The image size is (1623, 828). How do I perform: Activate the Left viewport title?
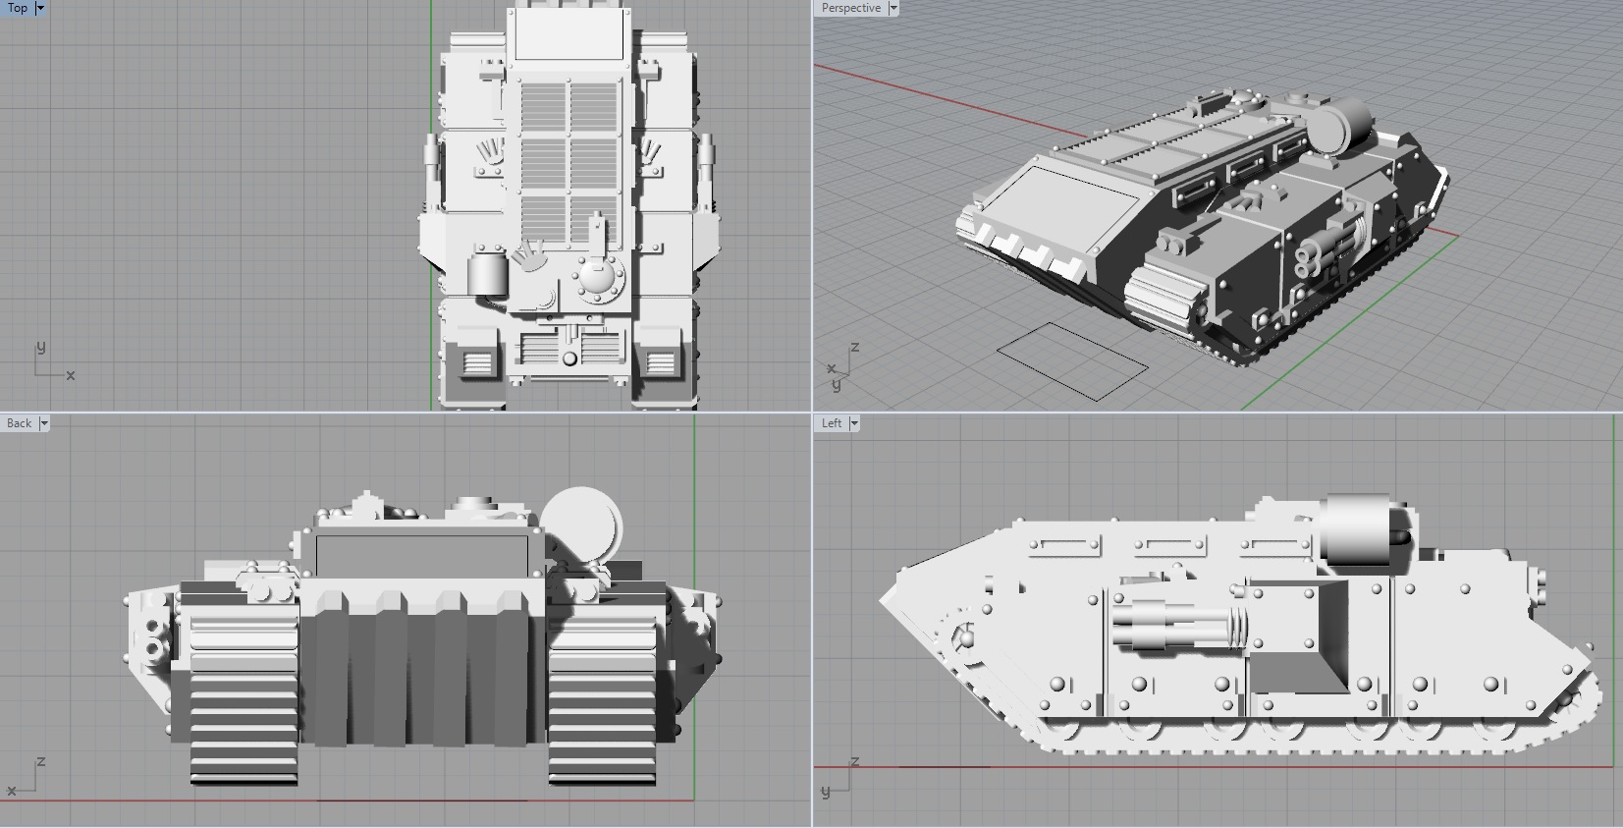coord(832,423)
